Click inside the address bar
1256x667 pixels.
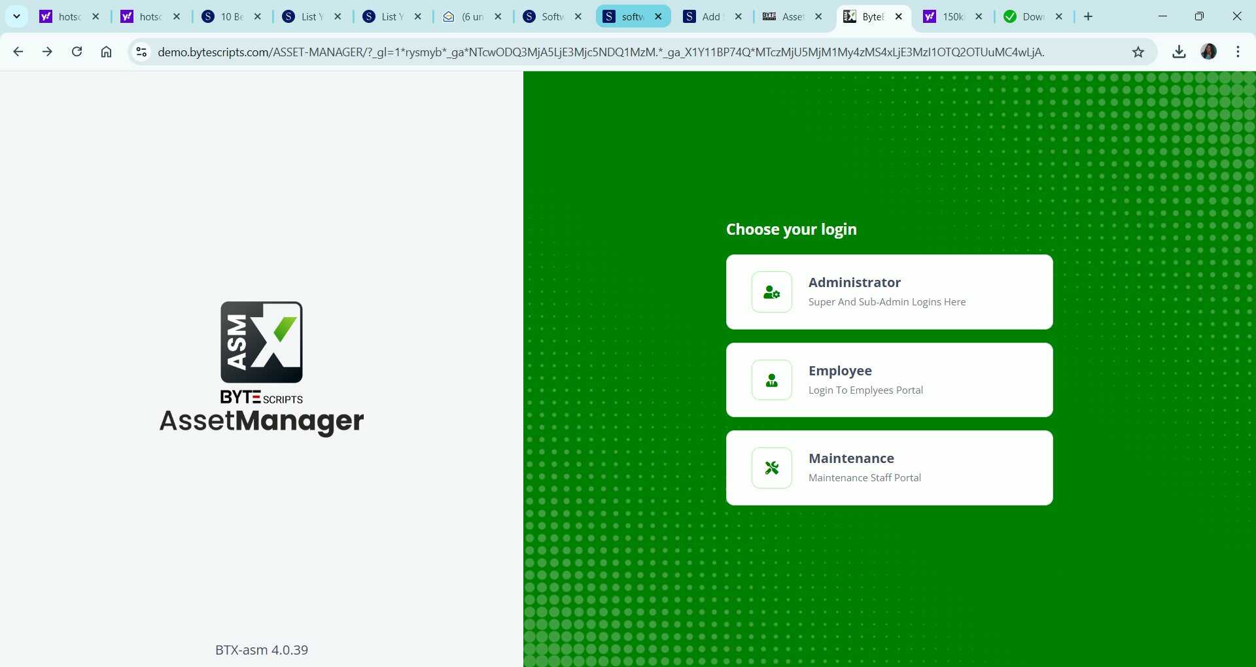point(589,52)
